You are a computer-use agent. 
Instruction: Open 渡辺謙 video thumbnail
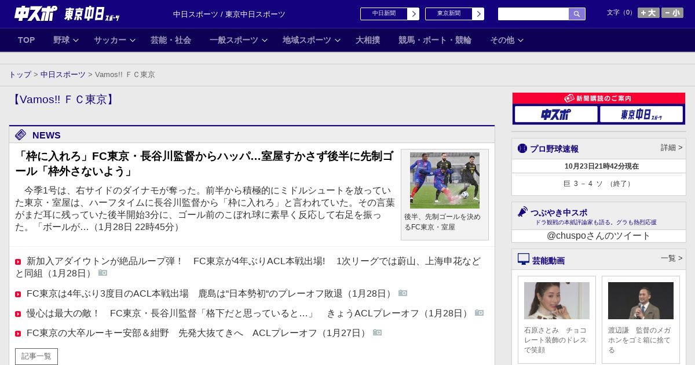click(x=641, y=301)
